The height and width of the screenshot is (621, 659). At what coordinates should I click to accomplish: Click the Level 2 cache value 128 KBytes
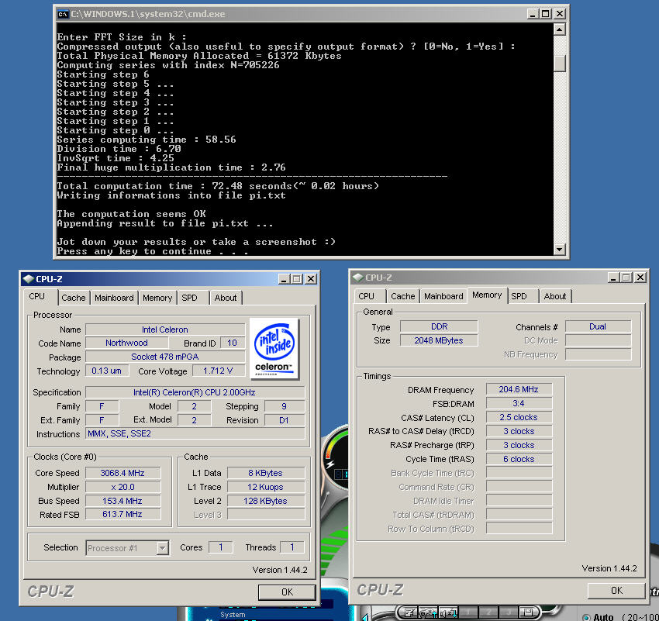pyautogui.click(x=266, y=501)
